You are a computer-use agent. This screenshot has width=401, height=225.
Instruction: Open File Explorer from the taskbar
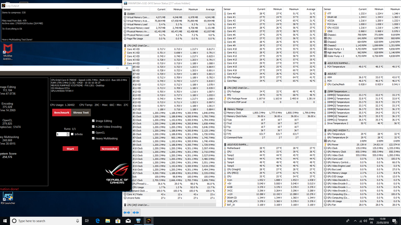[108, 221]
